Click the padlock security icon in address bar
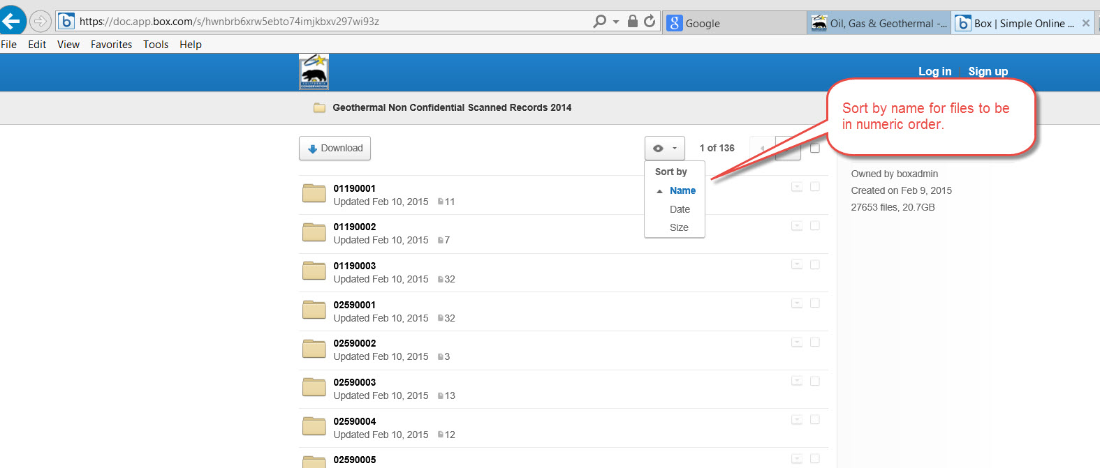1100x468 pixels. tap(632, 22)
